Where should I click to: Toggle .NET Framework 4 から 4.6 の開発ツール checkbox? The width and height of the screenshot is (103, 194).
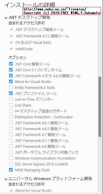(11, 76)
